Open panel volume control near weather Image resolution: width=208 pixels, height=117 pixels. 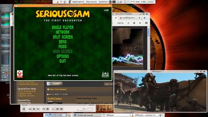pos(121,2)
